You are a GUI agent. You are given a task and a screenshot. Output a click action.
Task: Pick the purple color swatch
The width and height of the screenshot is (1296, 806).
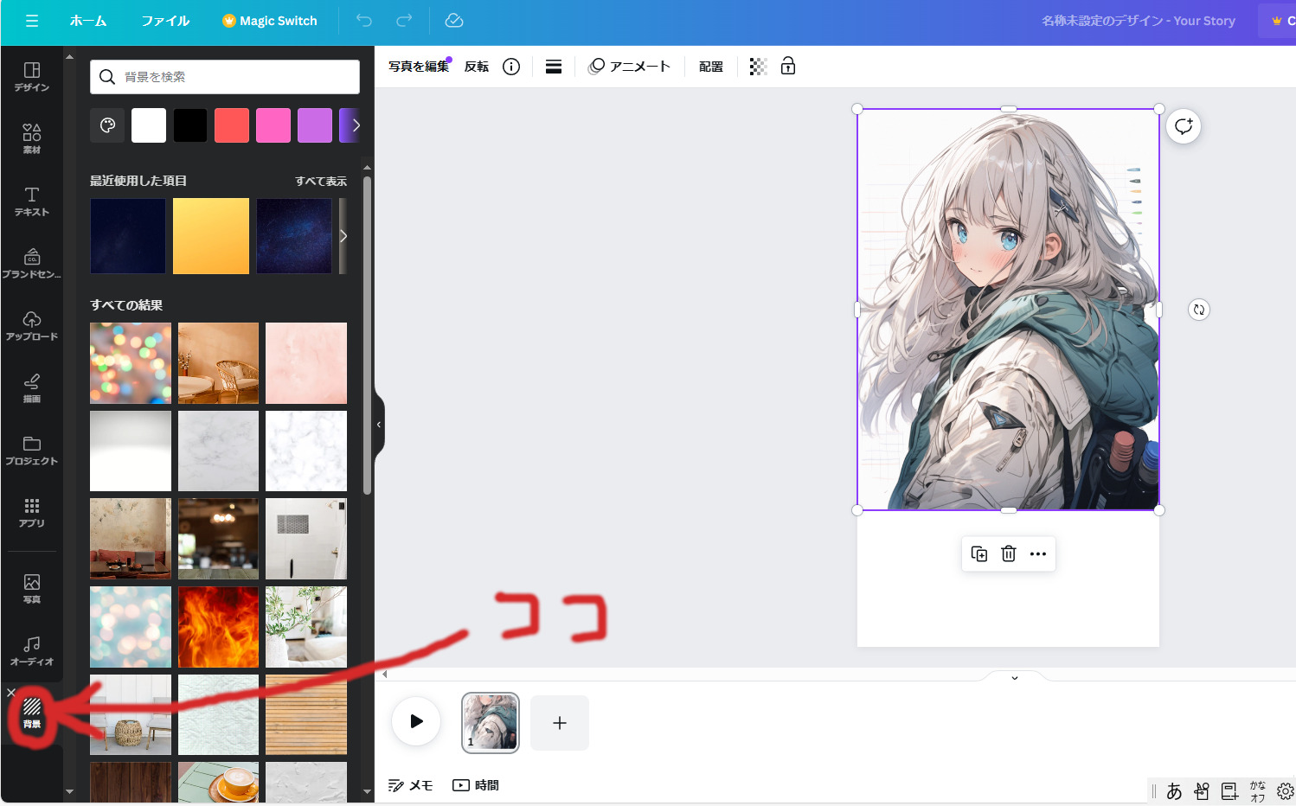coord(315,125)
